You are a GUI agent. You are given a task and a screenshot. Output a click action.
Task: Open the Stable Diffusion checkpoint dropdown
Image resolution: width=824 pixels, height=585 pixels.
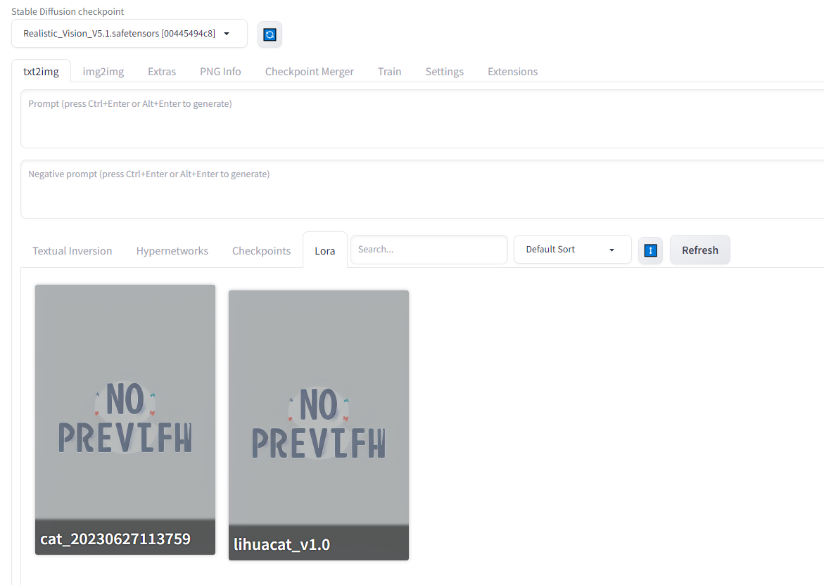point(129,33)
